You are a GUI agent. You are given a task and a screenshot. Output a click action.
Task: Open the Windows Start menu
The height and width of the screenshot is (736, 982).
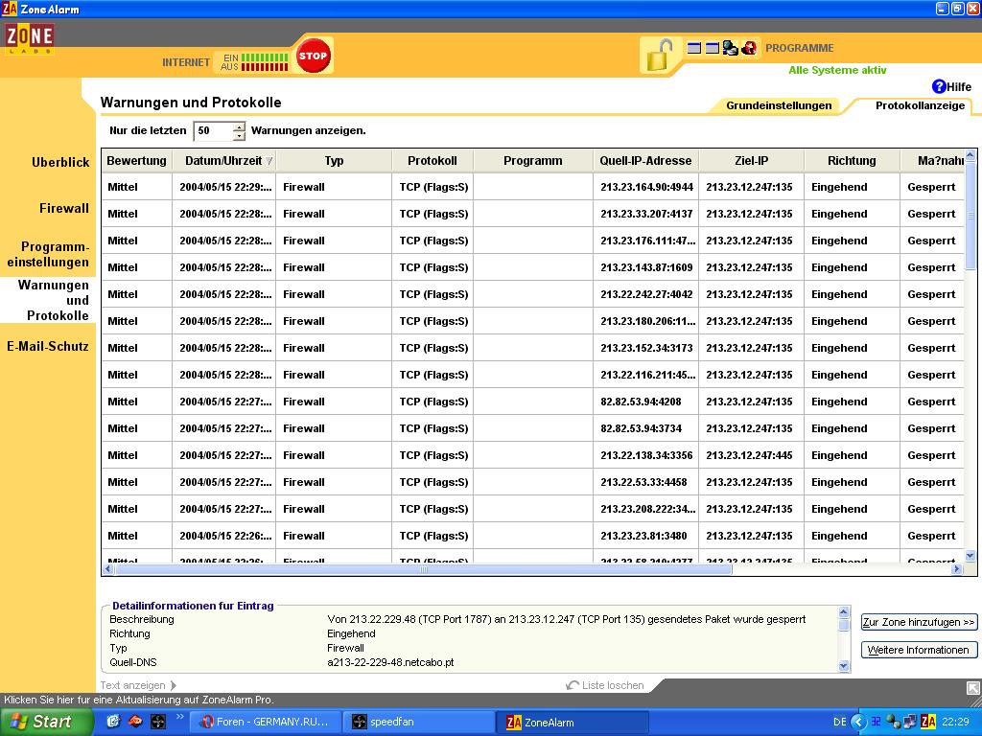46,722
